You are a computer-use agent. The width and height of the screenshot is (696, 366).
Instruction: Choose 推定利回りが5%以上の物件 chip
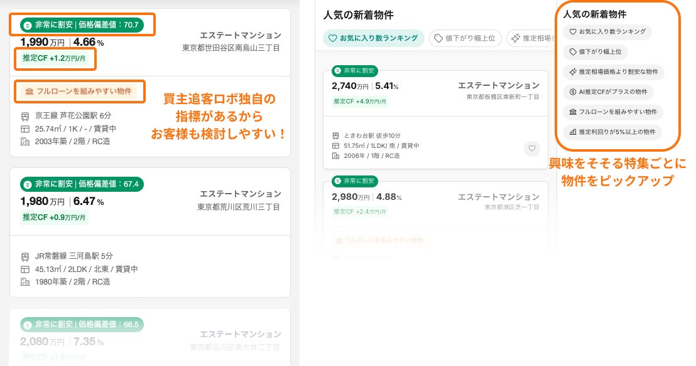612,132
